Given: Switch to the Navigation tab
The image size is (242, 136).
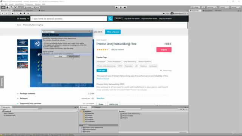Looking at the screenshot, I should click(207, 11).
